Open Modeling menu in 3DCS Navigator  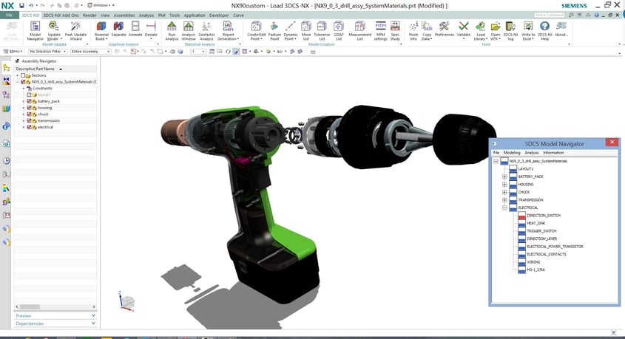pos(512,152)
